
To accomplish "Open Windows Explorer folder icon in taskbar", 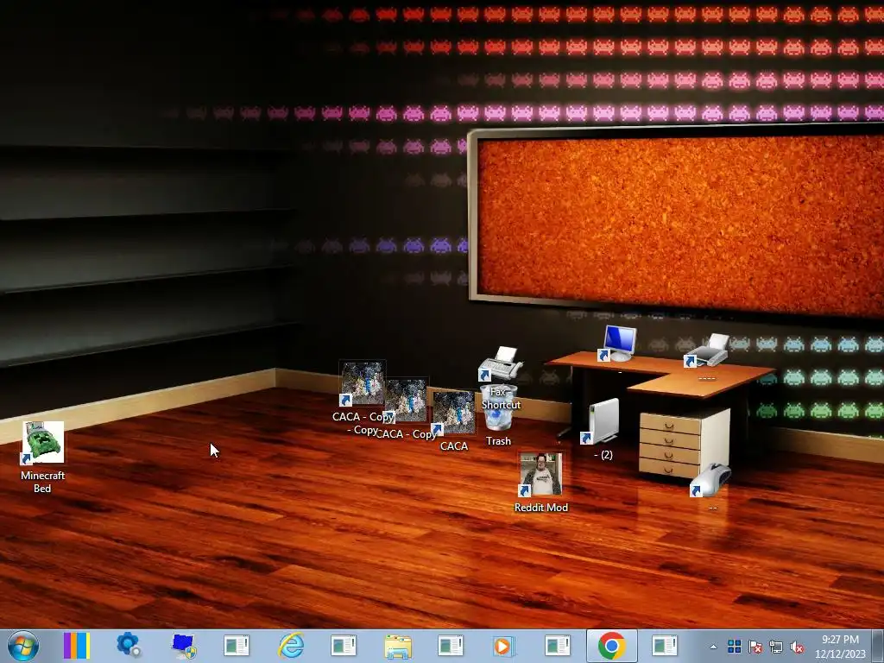I will coord(398,646).
